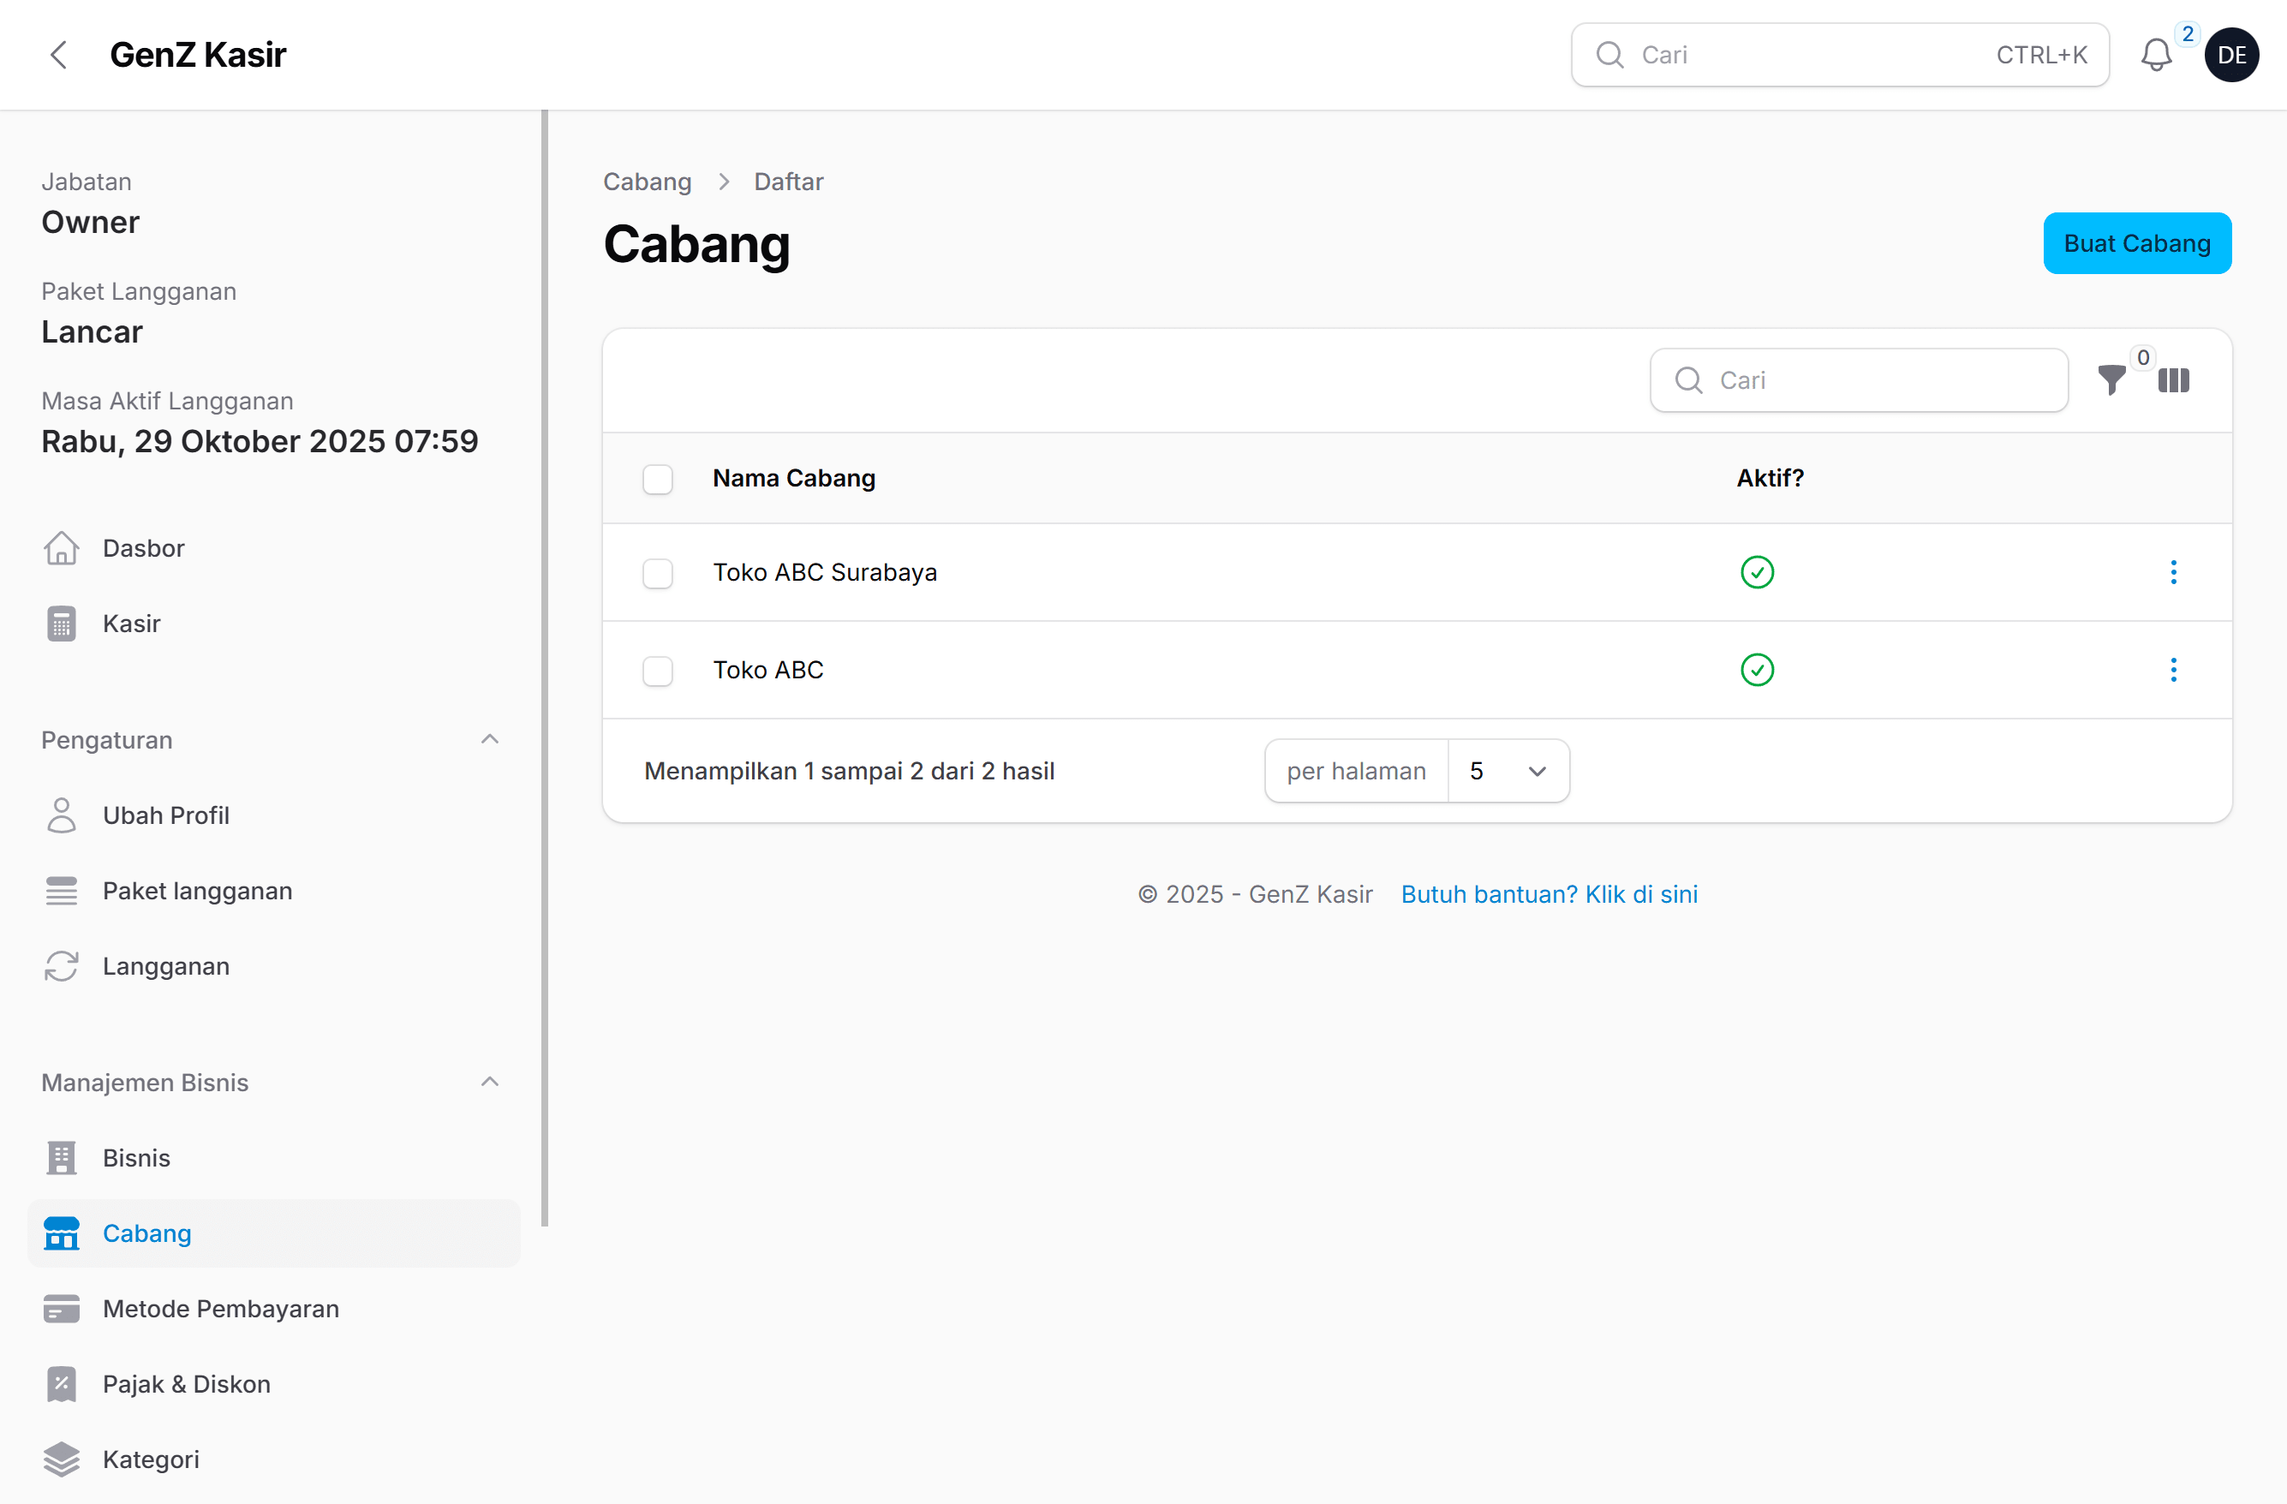Viewport: 2287px width, 1504px height.
Task: Toggle columns via the column layout icon
Action: pyautogui.click(x=2172, y=380)
